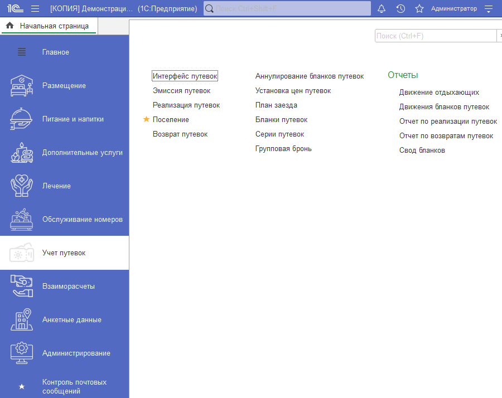Open the Анкетные данные section

point(71,320)
